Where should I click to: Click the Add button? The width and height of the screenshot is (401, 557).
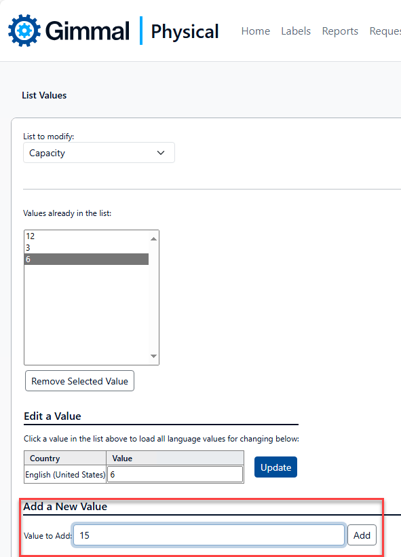point(362,535)
